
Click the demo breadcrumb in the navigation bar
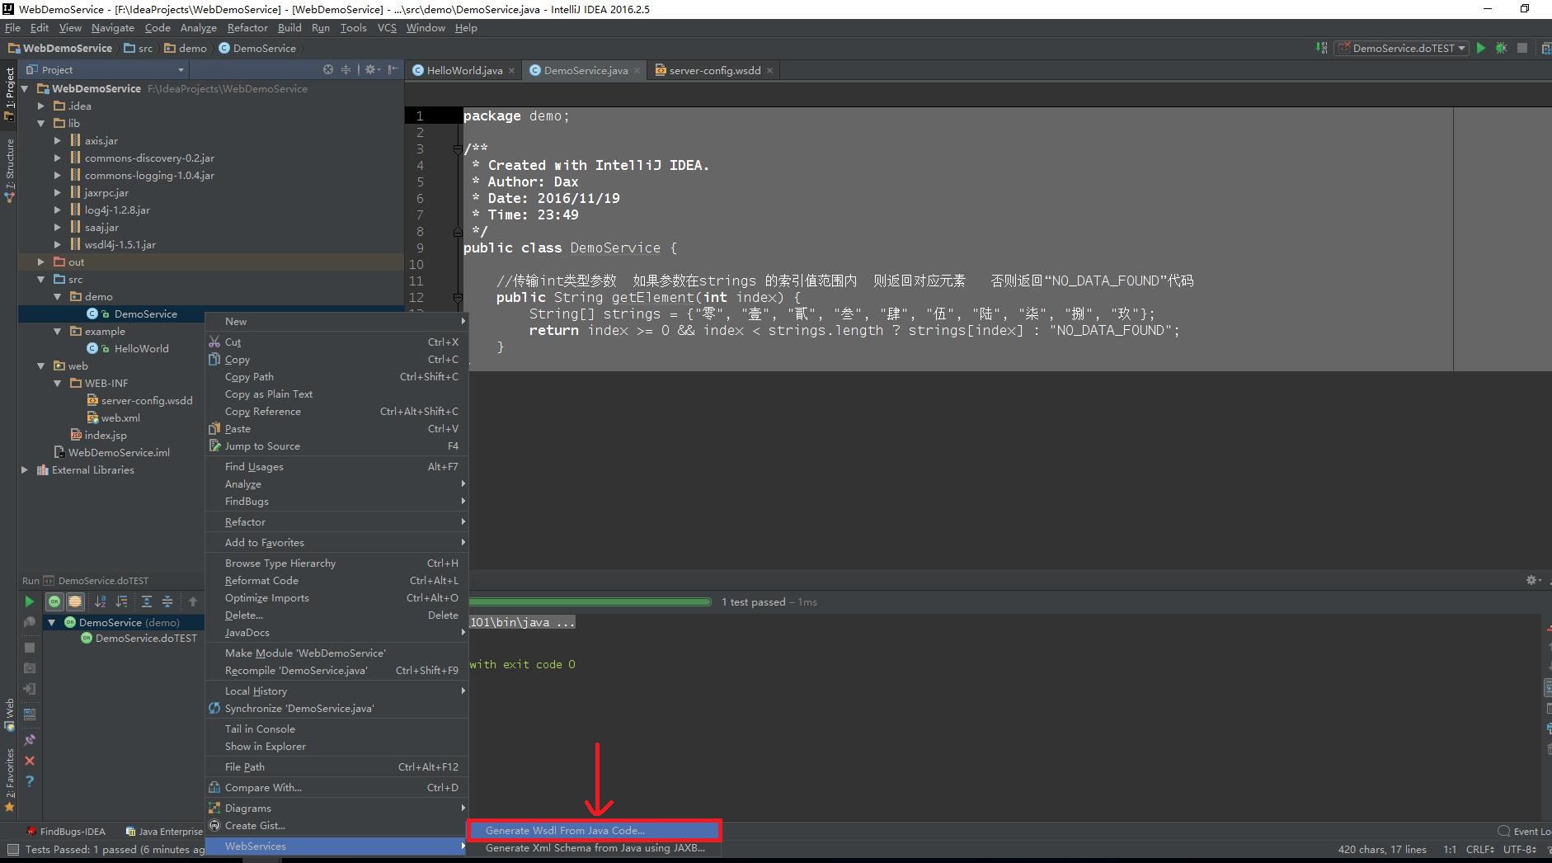coord(186,48)
